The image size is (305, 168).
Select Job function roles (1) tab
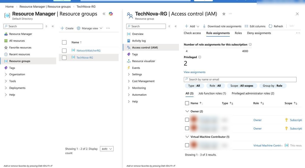tap(212, 93)
